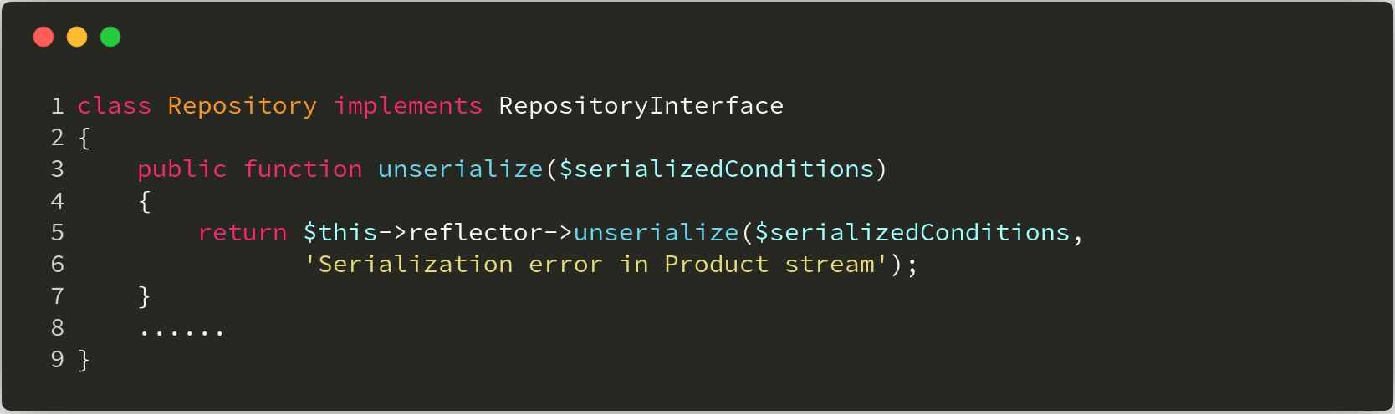Click the 'RepositoryInterface' identifier
The width and height of the screenshot is (1395, 414).
point(641,106)
